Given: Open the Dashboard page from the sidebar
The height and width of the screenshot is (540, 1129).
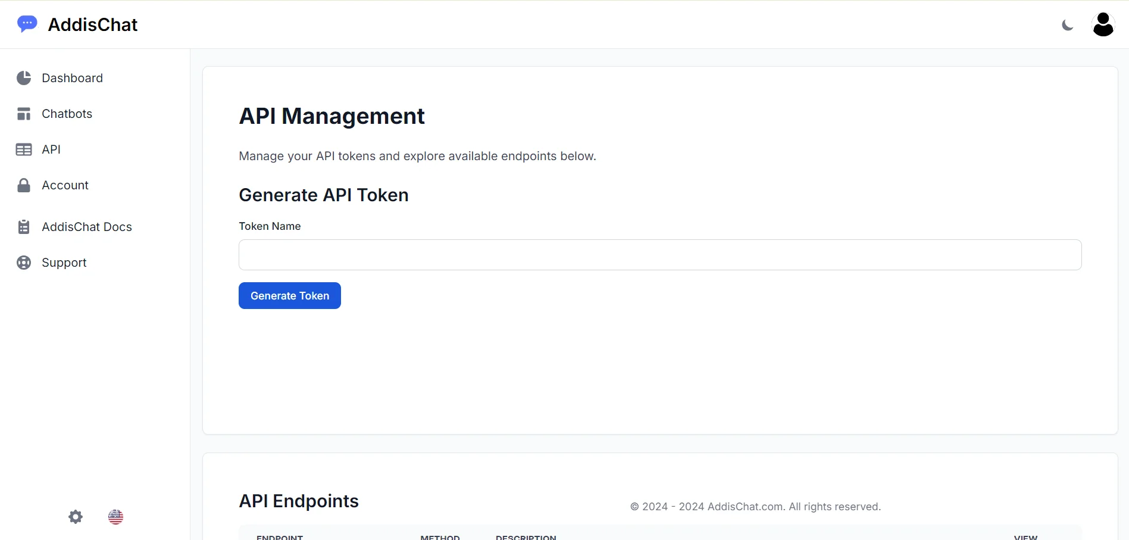Looking at the screenshot, I should (72, 78).
